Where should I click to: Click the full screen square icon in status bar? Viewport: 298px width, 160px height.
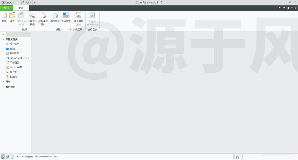point(12,157)
